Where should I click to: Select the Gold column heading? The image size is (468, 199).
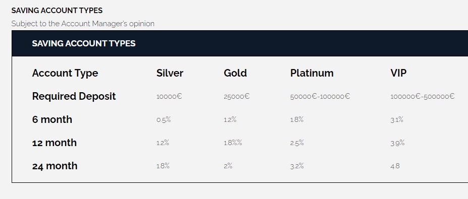coord(235,73)
